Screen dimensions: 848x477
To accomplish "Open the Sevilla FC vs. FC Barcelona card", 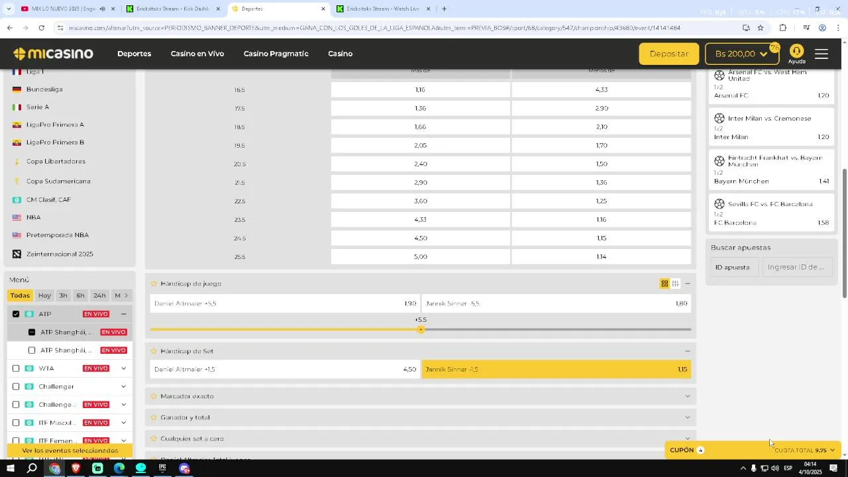I will (x=772, y=213).
